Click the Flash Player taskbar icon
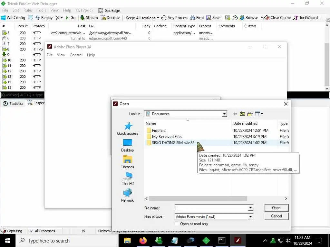 click(238, 241)
